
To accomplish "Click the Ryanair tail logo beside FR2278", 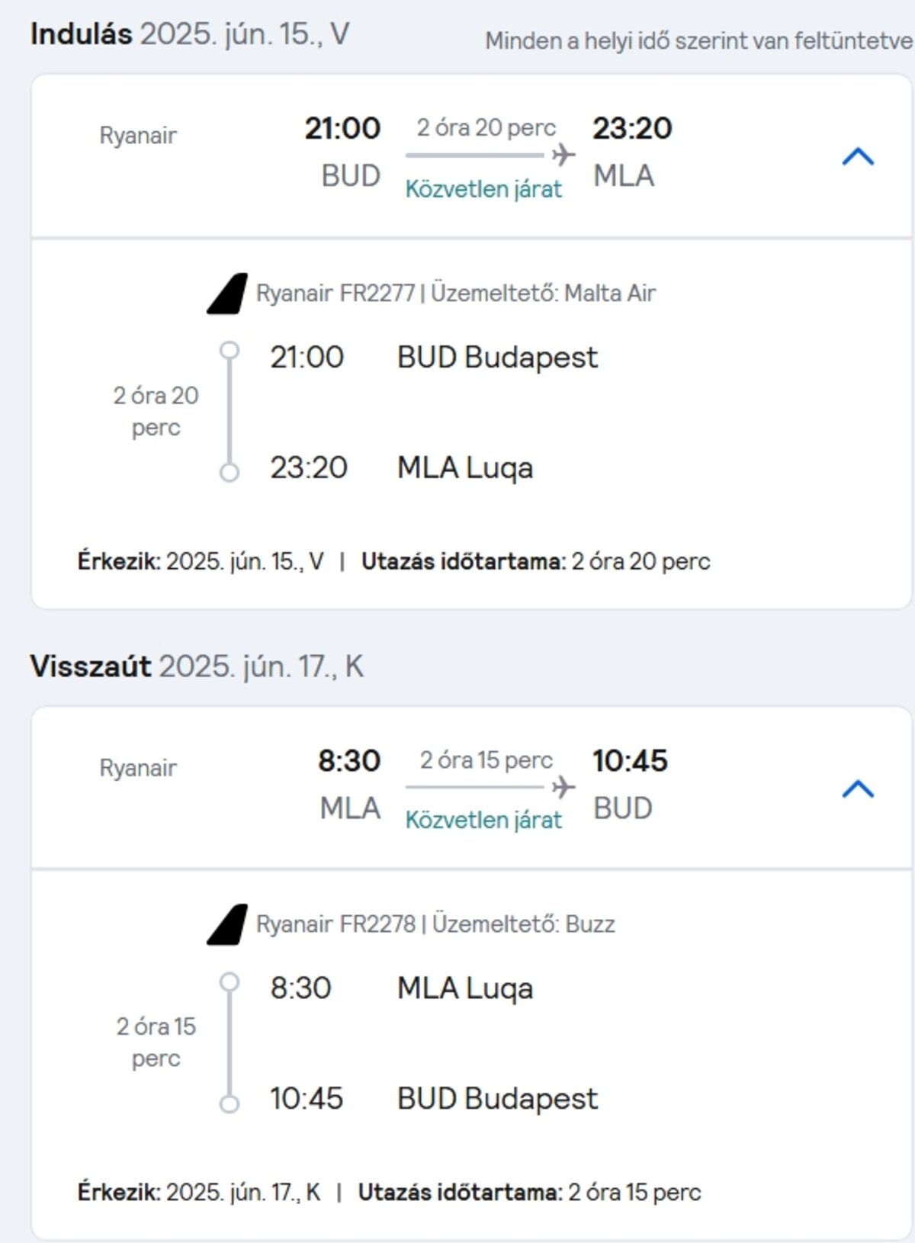I will tap(228, 925).
